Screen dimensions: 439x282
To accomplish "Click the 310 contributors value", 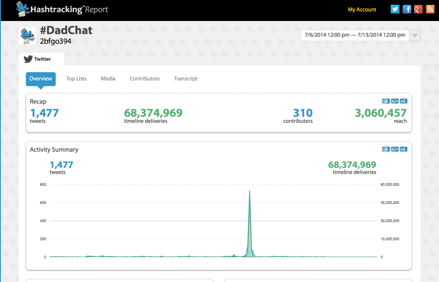I will (x=303, y=113).
